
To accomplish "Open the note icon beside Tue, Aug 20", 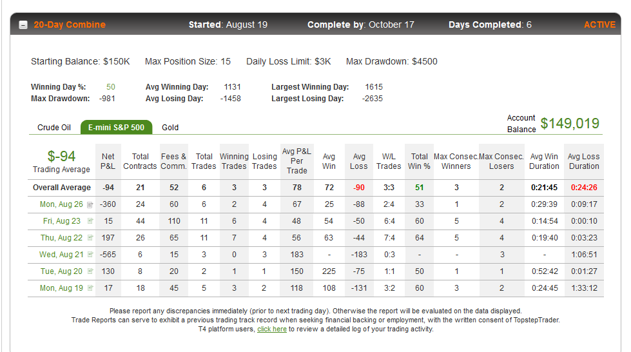I will (x=90, y=271).
